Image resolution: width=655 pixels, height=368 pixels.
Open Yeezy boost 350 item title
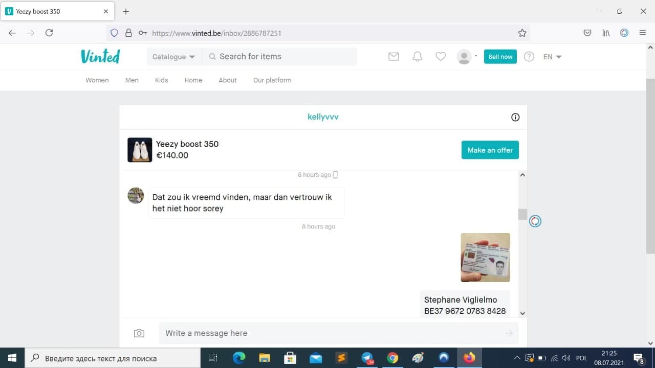(187, 144)
